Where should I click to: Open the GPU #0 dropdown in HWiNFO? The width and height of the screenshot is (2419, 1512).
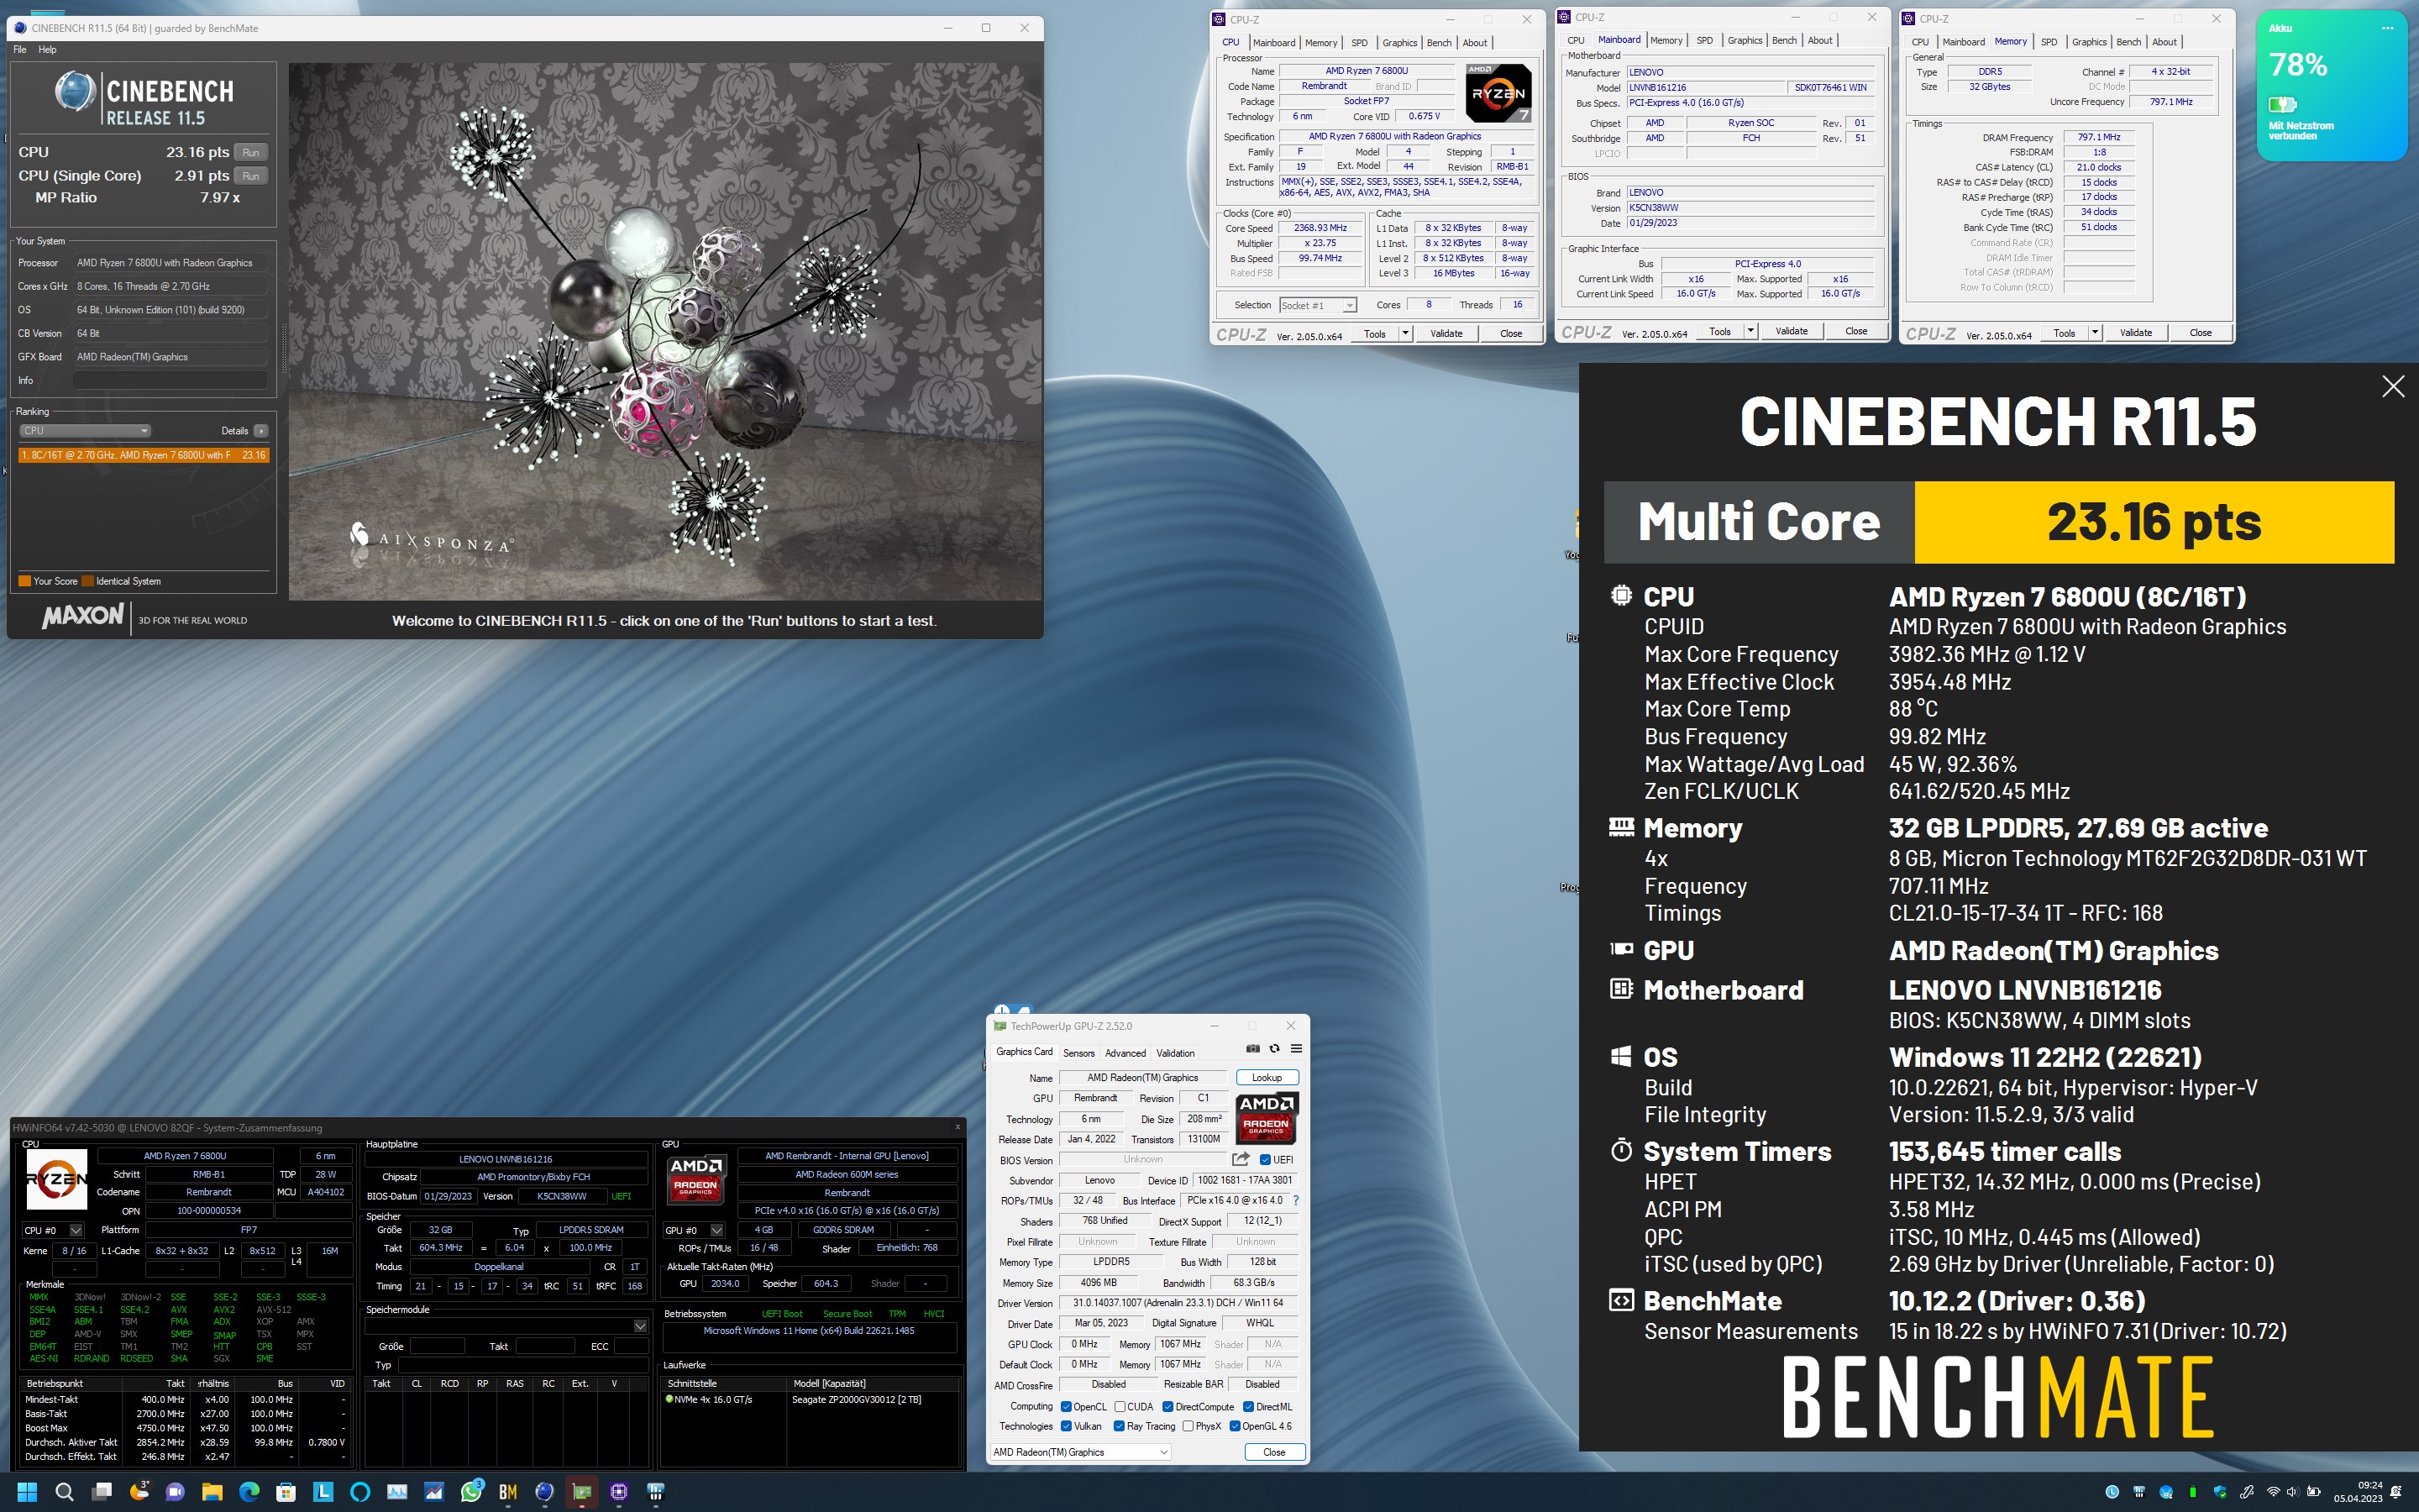[x=694, y=1230]
